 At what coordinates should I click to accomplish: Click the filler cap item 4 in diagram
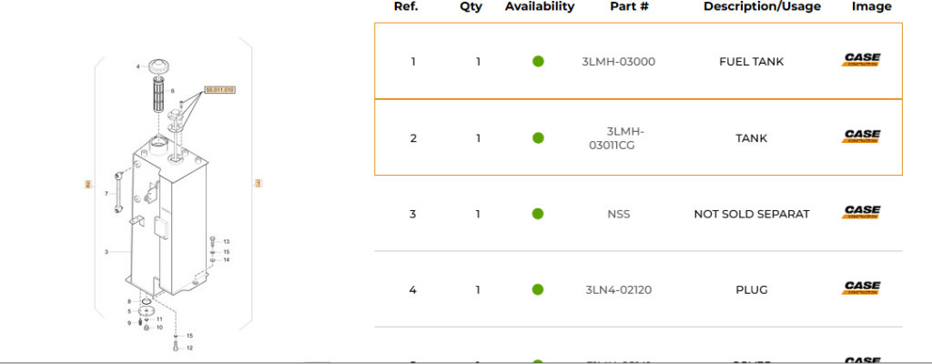coord(158,66)
